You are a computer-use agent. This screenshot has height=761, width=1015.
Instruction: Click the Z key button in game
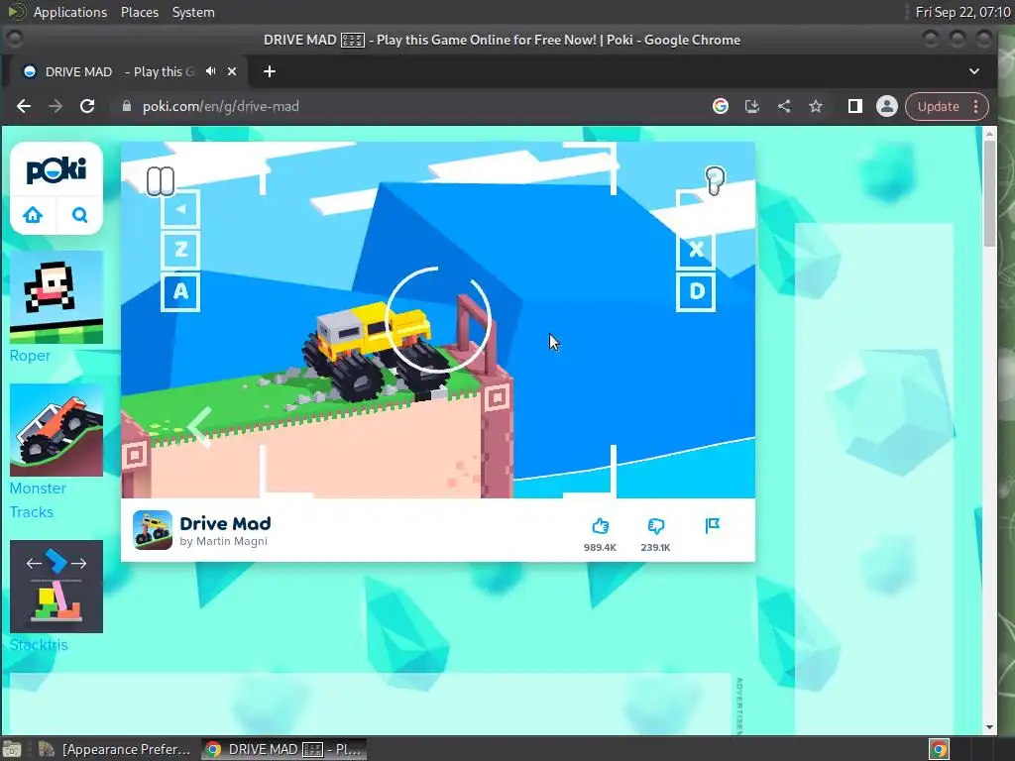point(180,249)
